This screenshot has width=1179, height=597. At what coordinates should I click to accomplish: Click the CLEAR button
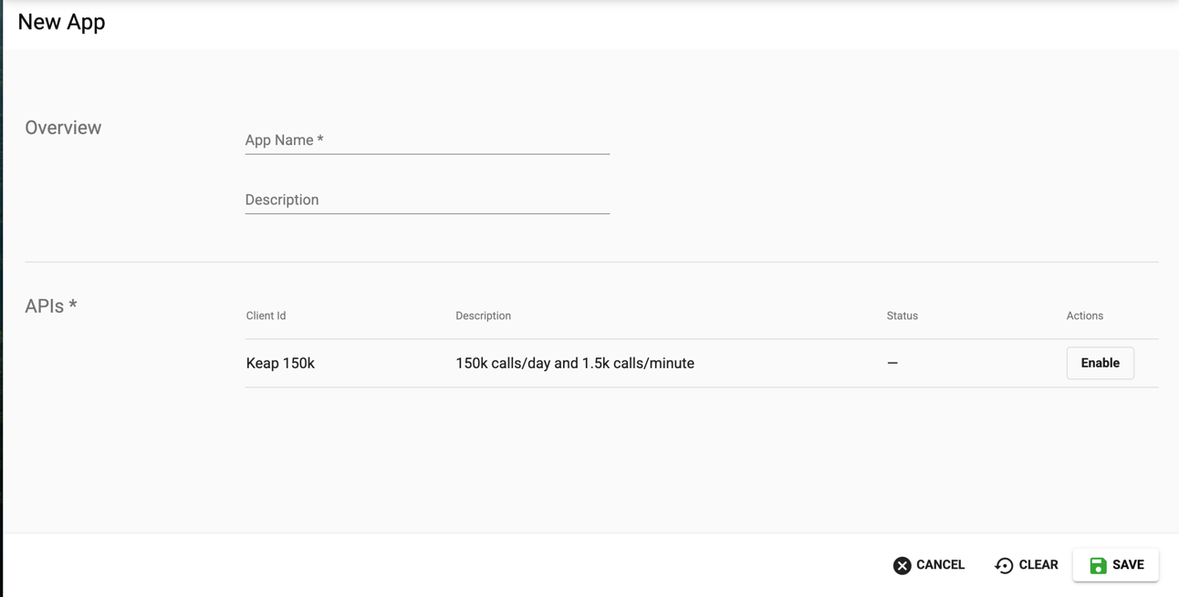point(1026,565)
